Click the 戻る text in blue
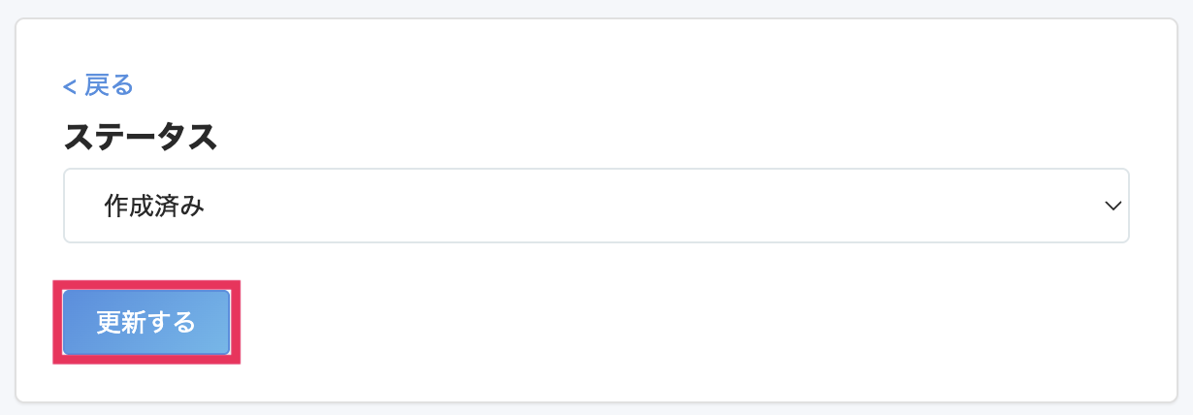Image resolution: width=1193 pixels, height=415 pixels. 109,85
